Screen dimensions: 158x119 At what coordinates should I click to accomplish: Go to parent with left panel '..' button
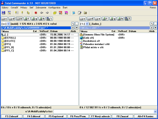pos(77,24)
